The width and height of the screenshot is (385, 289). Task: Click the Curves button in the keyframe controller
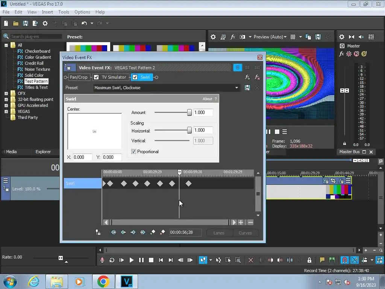pos(245,233)
